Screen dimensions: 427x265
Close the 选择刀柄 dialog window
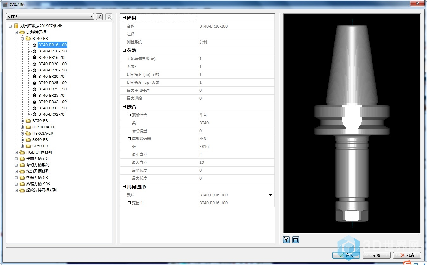tap(417, 3)
